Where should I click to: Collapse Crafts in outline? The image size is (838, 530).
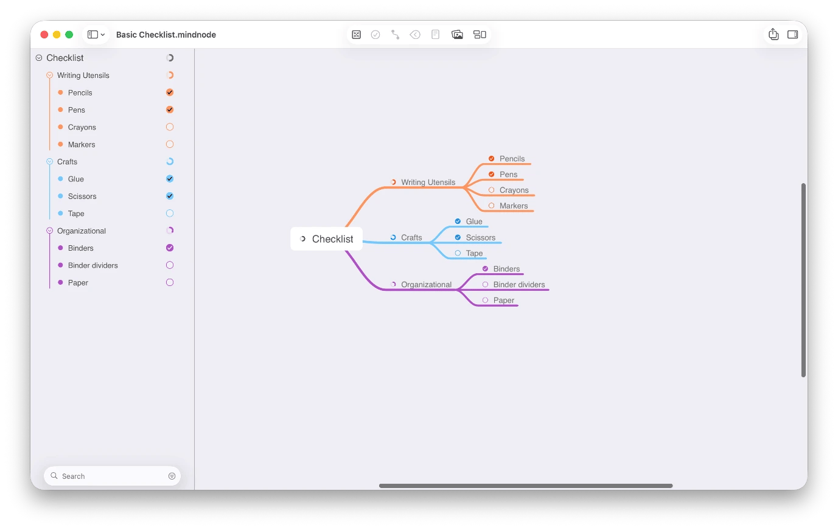click(50, 162)
